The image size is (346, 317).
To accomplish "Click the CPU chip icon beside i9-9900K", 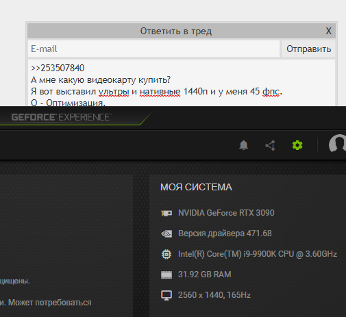I will (166, 254).
